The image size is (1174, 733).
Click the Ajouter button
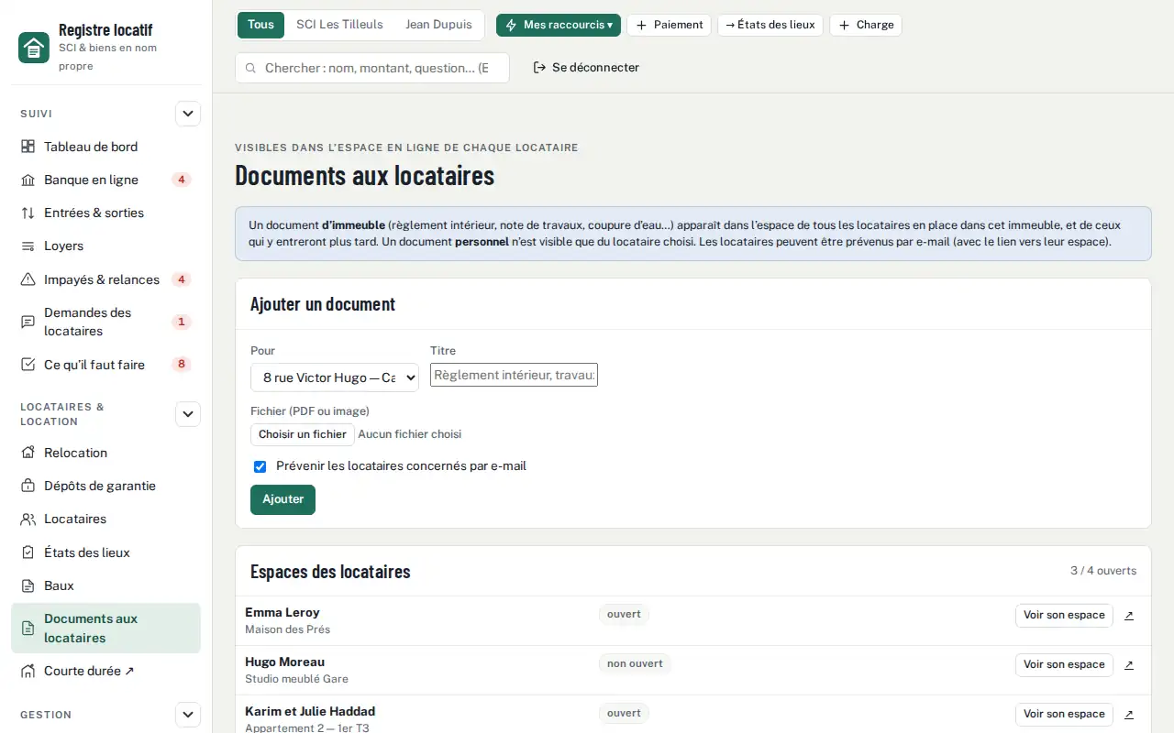click(282, 499)
